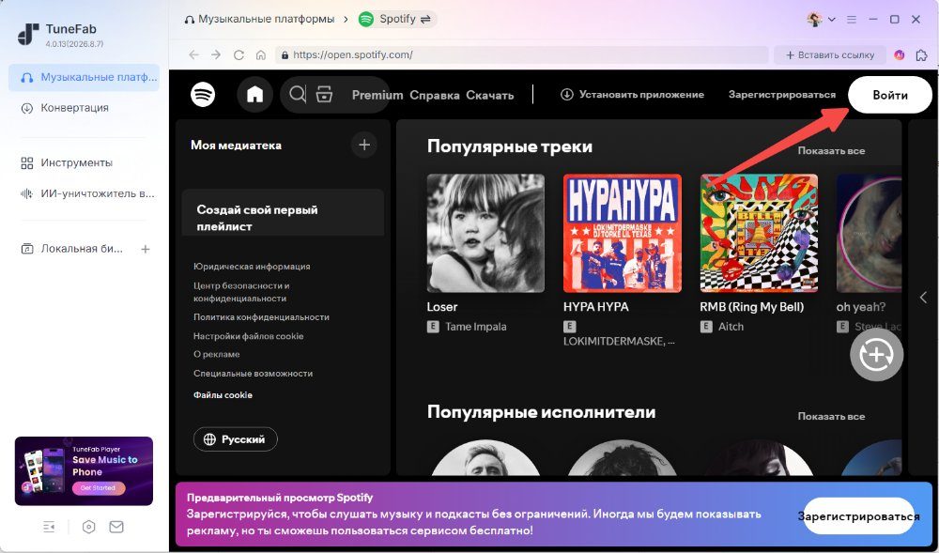Open the Инструменты section

(76, 162)
